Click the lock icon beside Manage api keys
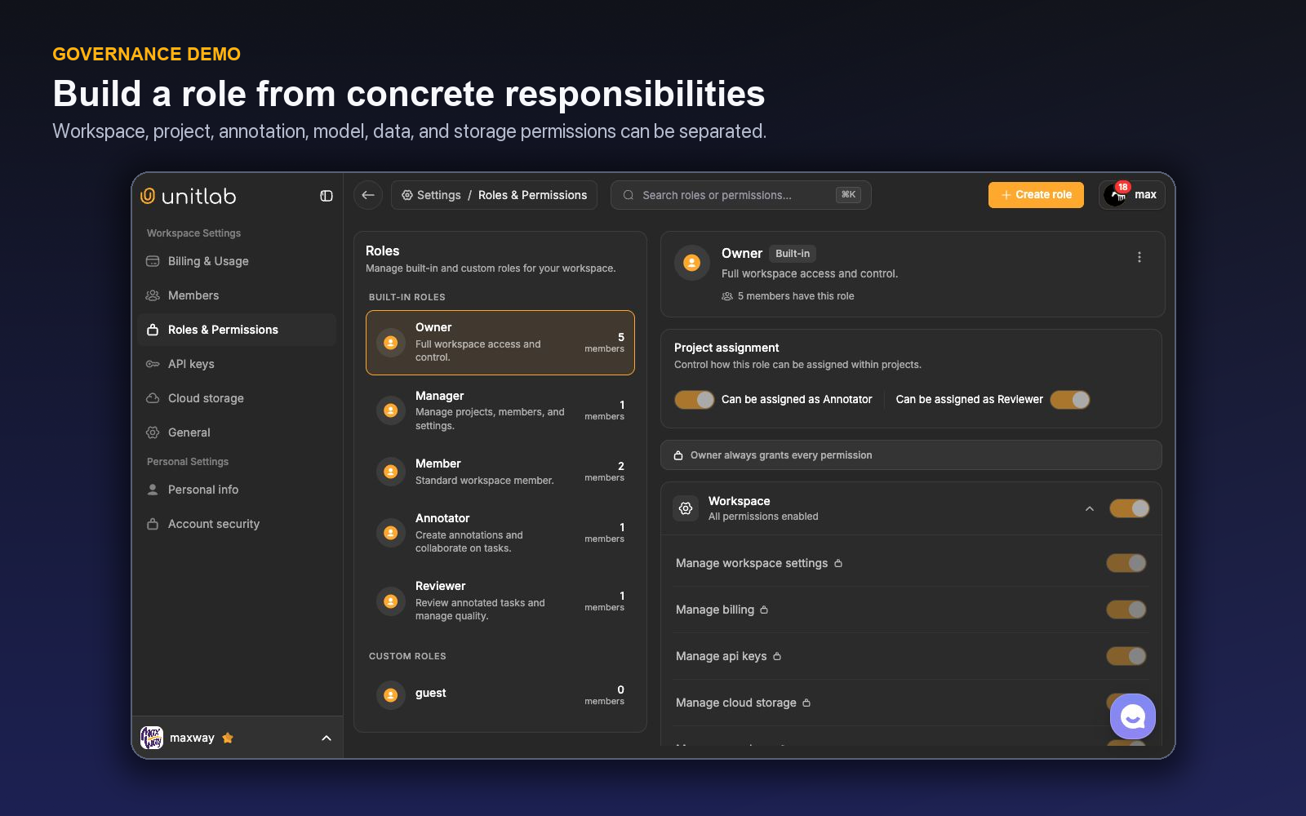Image resolution: width=1306 pixels, height=816 pixels. coord(777,656)
